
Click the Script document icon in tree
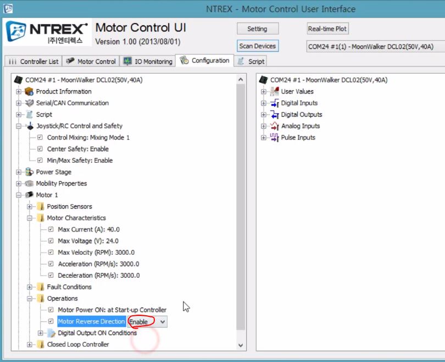pos(29,114)
